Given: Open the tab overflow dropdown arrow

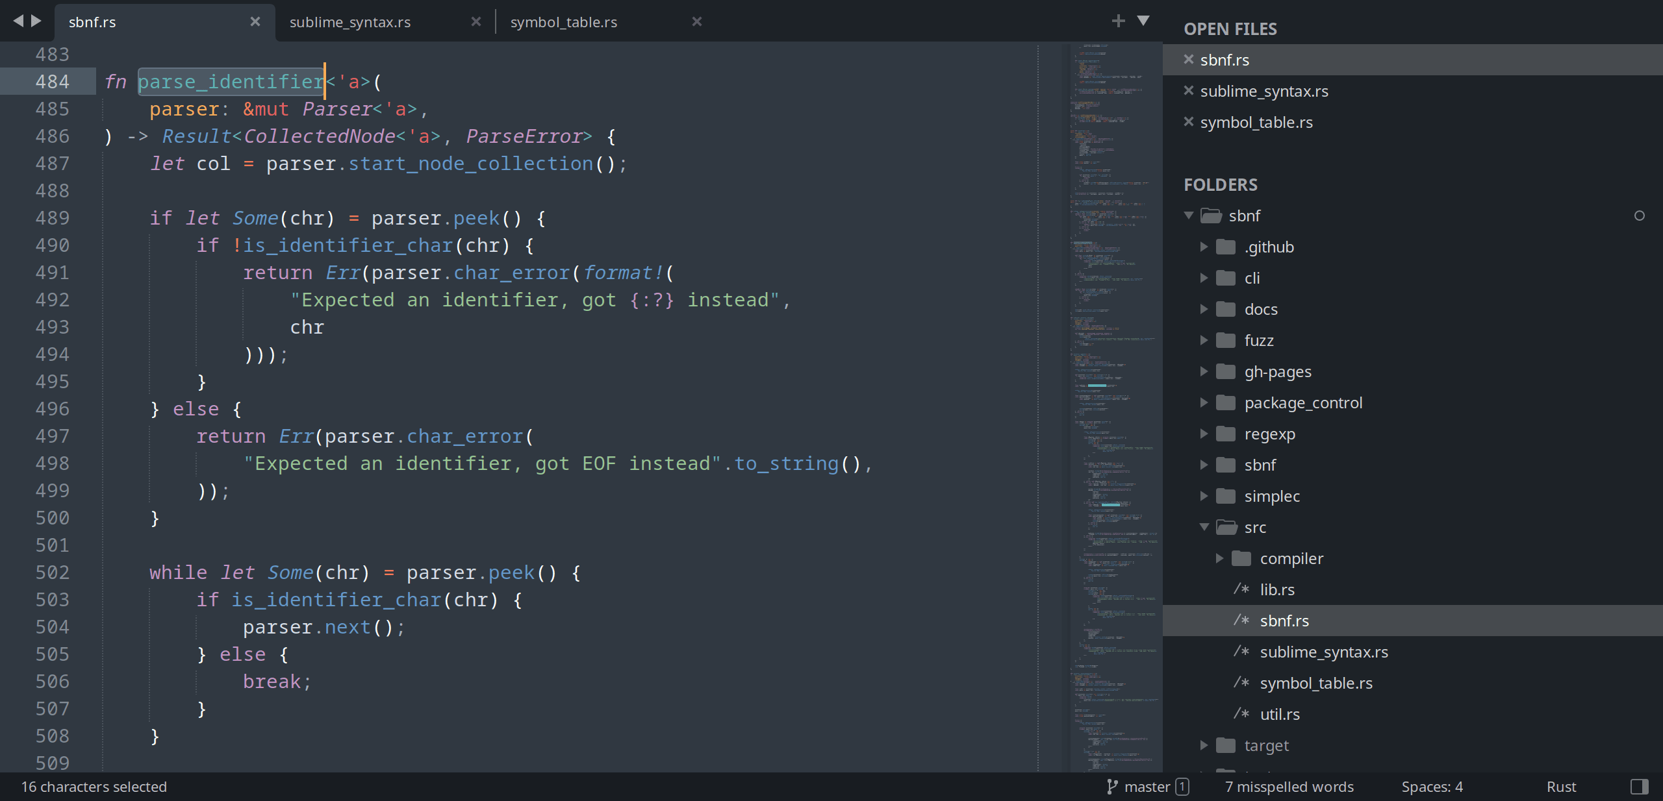Looking at the screenshot, I should click(1143, 21).
